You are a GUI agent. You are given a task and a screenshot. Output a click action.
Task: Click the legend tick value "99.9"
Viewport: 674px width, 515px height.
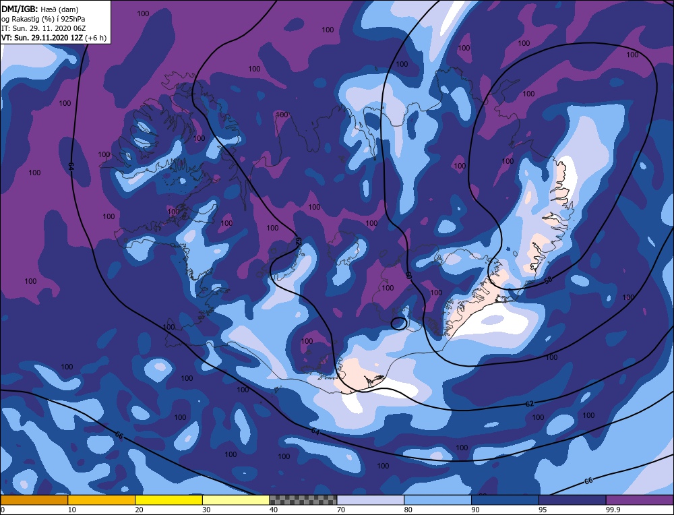click(612, 510)
